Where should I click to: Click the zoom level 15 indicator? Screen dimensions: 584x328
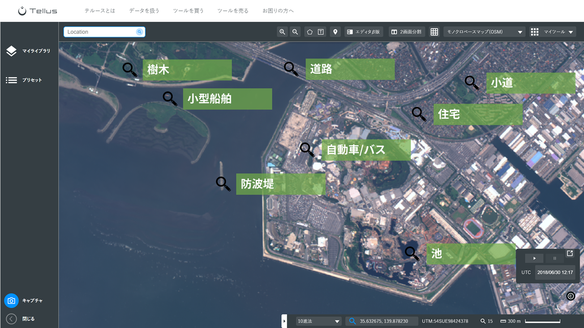point(487,321)
